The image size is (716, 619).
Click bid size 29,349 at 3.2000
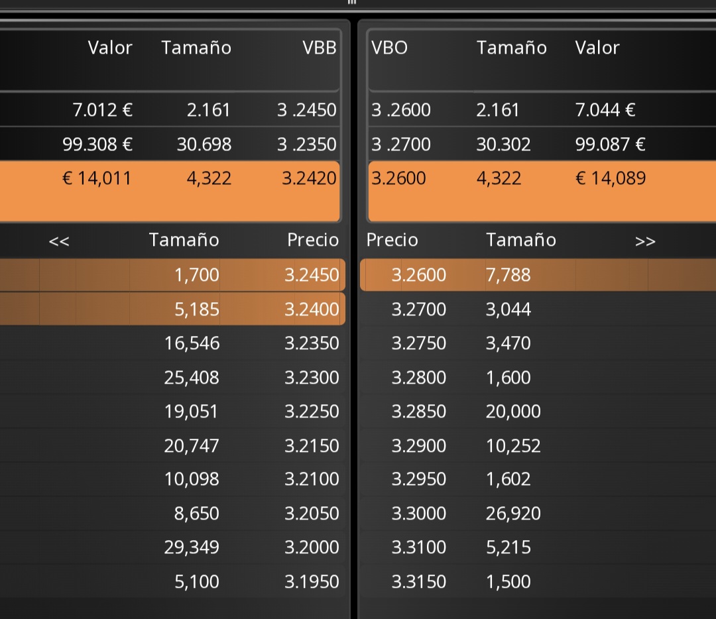click(x=192, y=547)
